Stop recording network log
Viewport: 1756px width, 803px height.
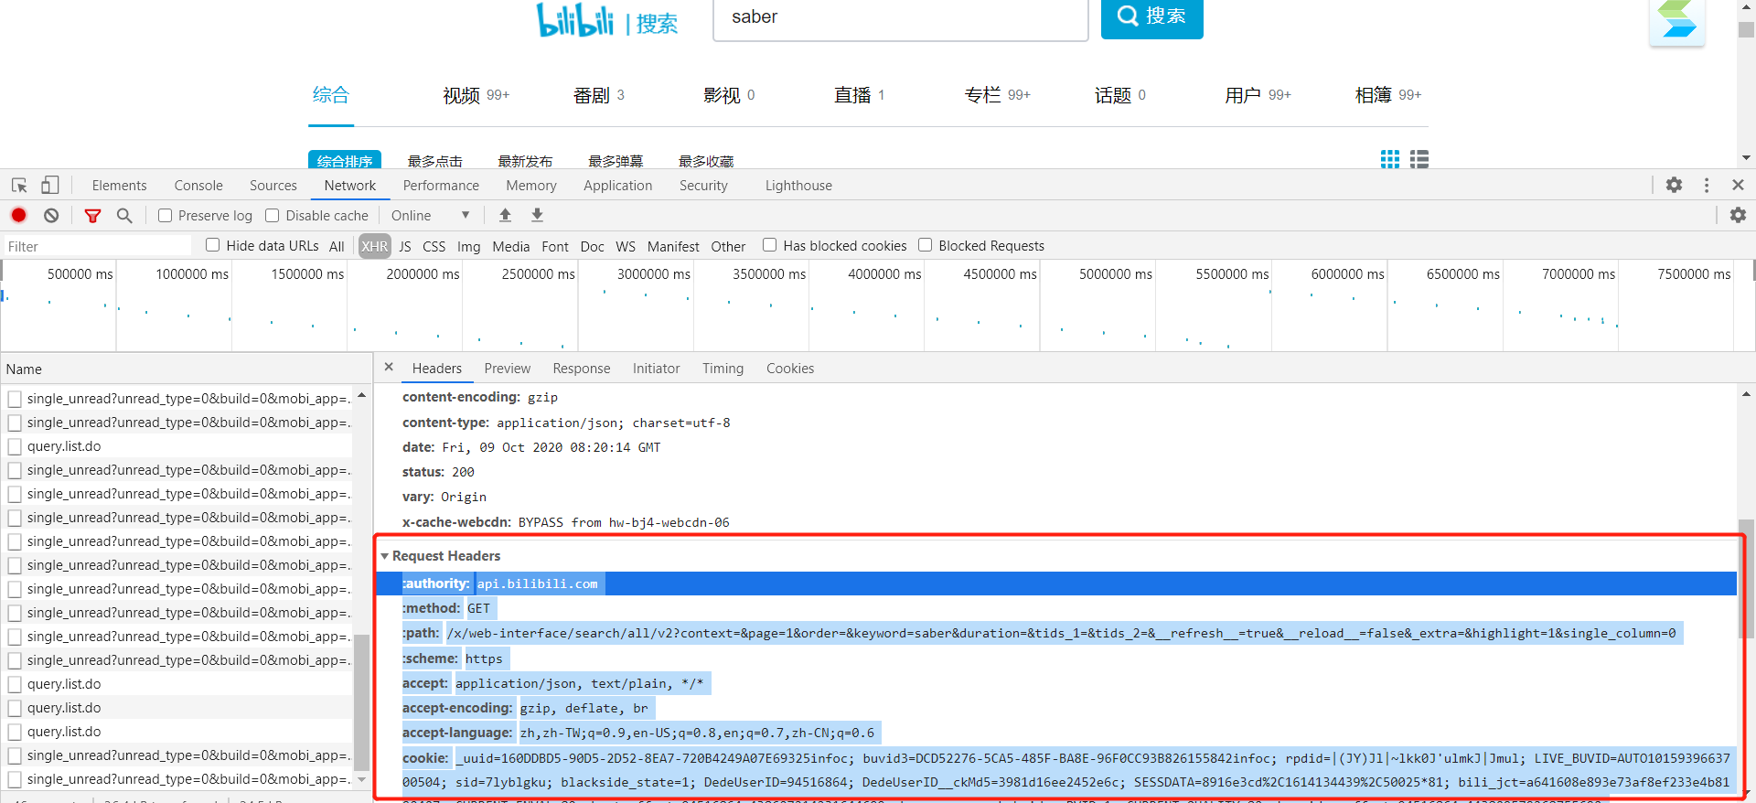pos(18,216)
